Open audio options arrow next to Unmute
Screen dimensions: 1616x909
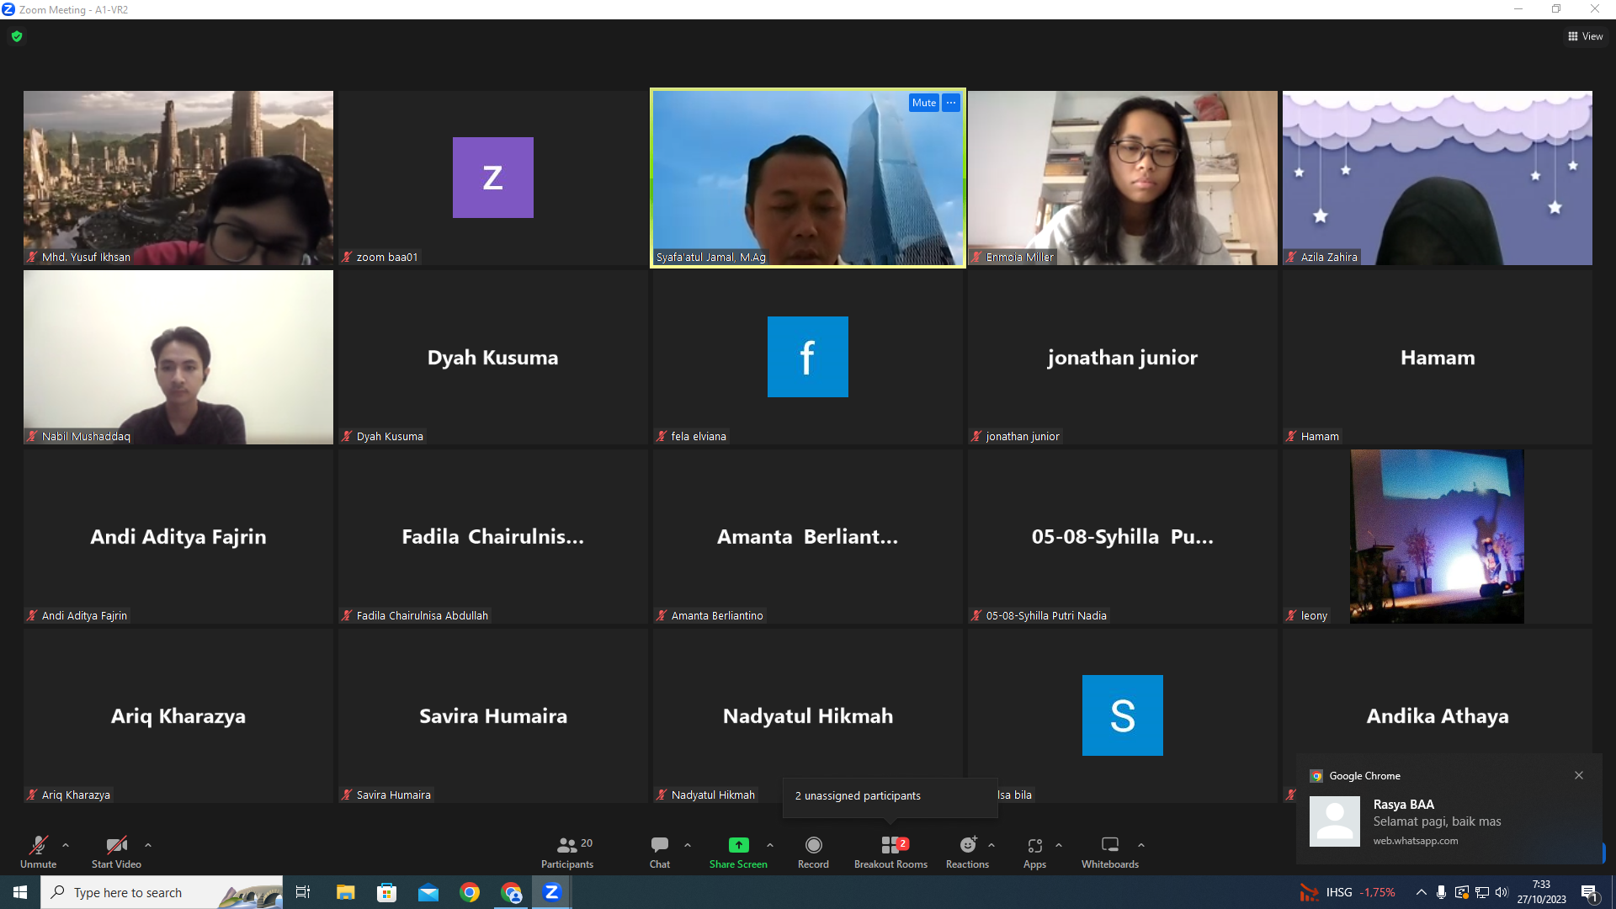point(66,845)
